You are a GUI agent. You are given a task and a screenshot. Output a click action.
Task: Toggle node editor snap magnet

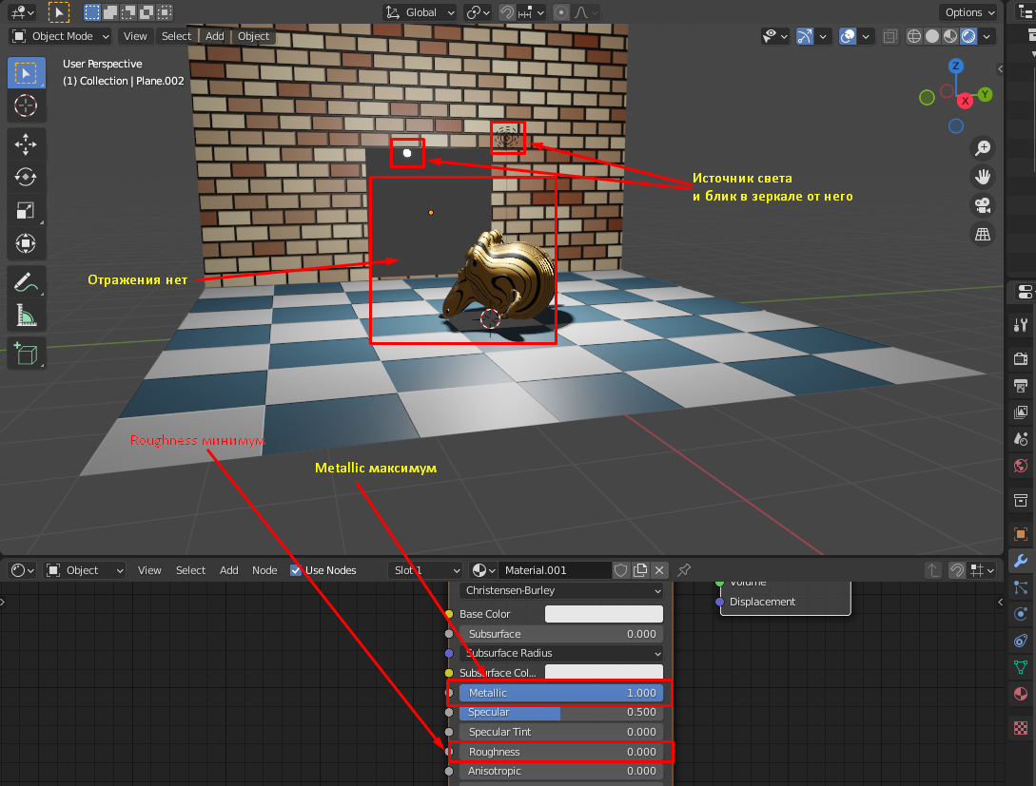[x=957, y=570]
